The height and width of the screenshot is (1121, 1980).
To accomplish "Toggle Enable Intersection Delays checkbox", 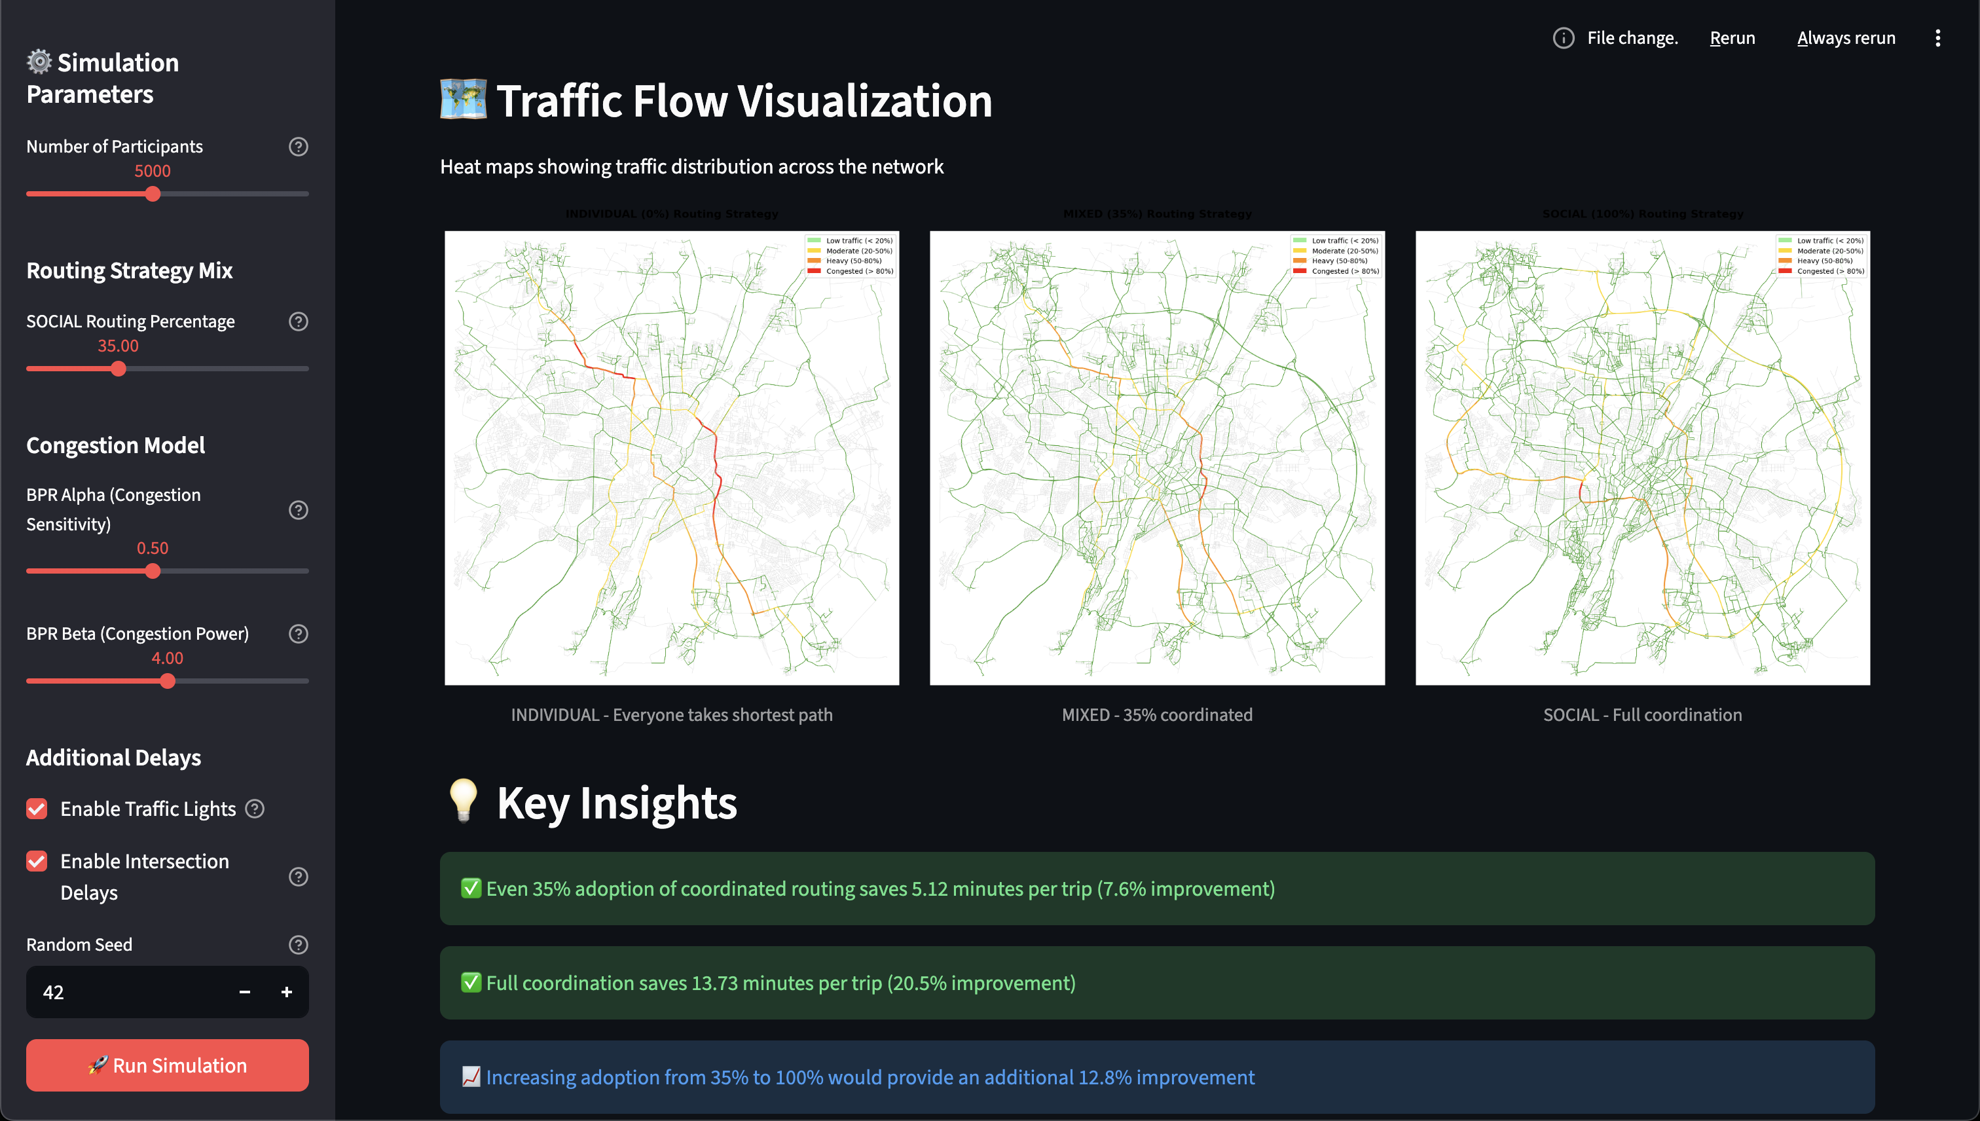I will tap(37, 861).
